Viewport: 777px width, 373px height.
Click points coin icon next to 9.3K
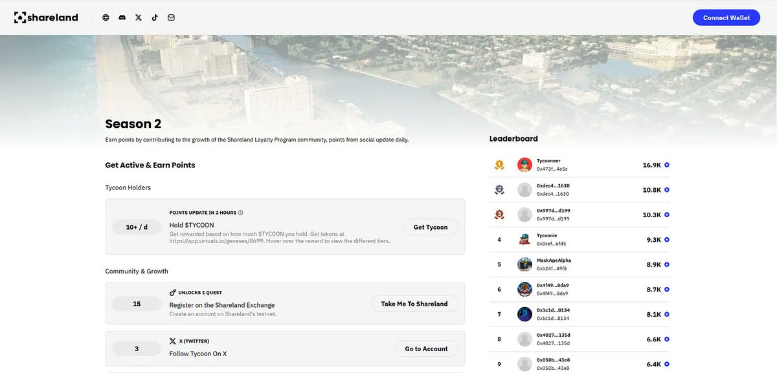[x=667, y=240]
